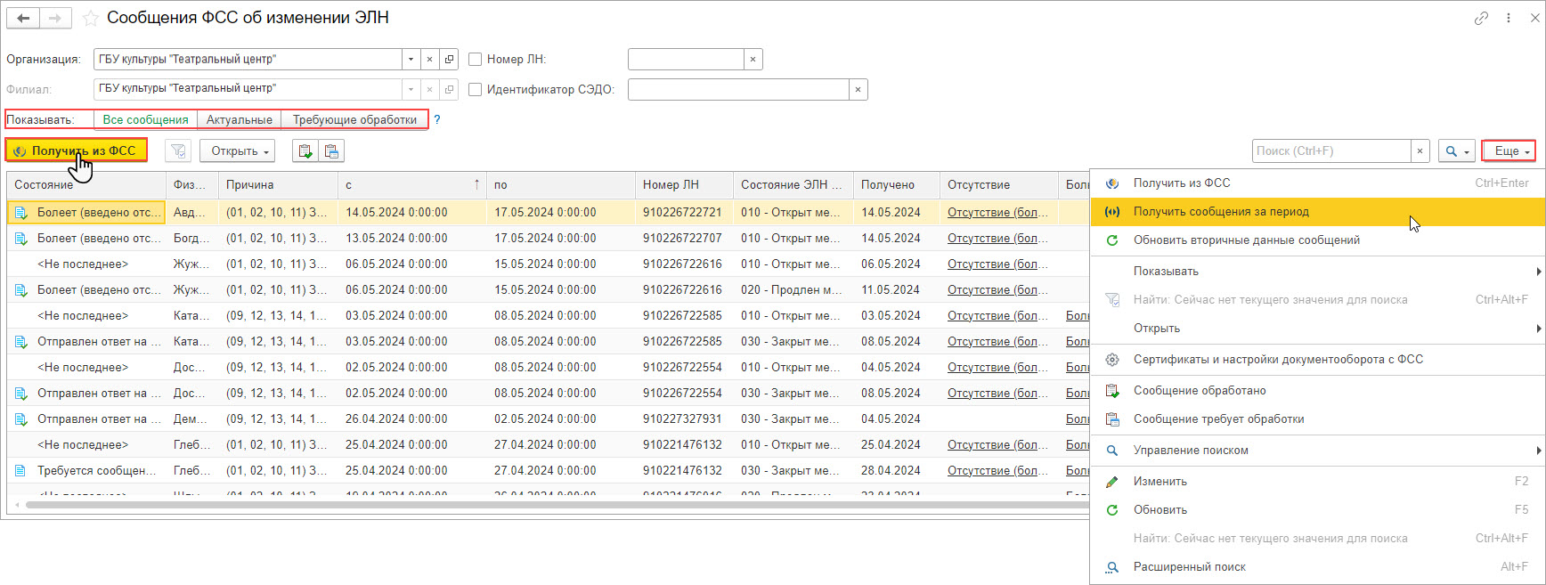Add form to favorites with star icon

coord(90,18)
